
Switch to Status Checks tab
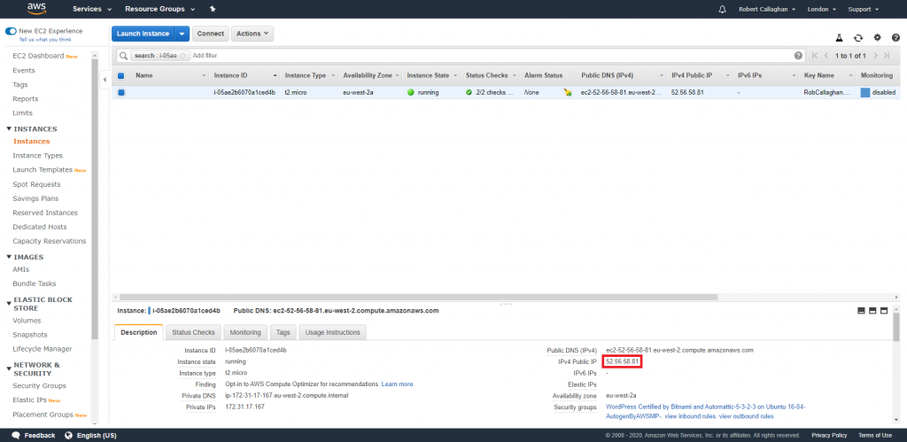pyautogui.click(x=193, y=332)
